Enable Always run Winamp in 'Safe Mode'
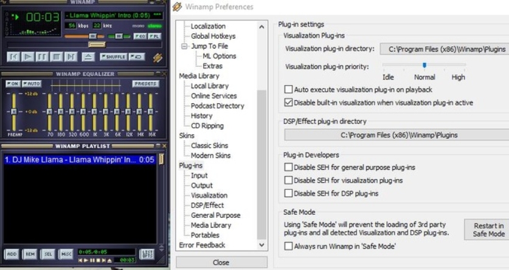 288,246
